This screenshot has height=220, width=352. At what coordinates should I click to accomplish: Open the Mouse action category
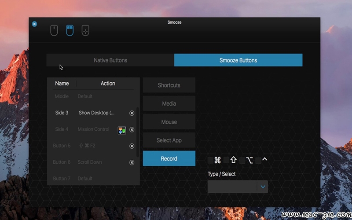tap(169, 122)
